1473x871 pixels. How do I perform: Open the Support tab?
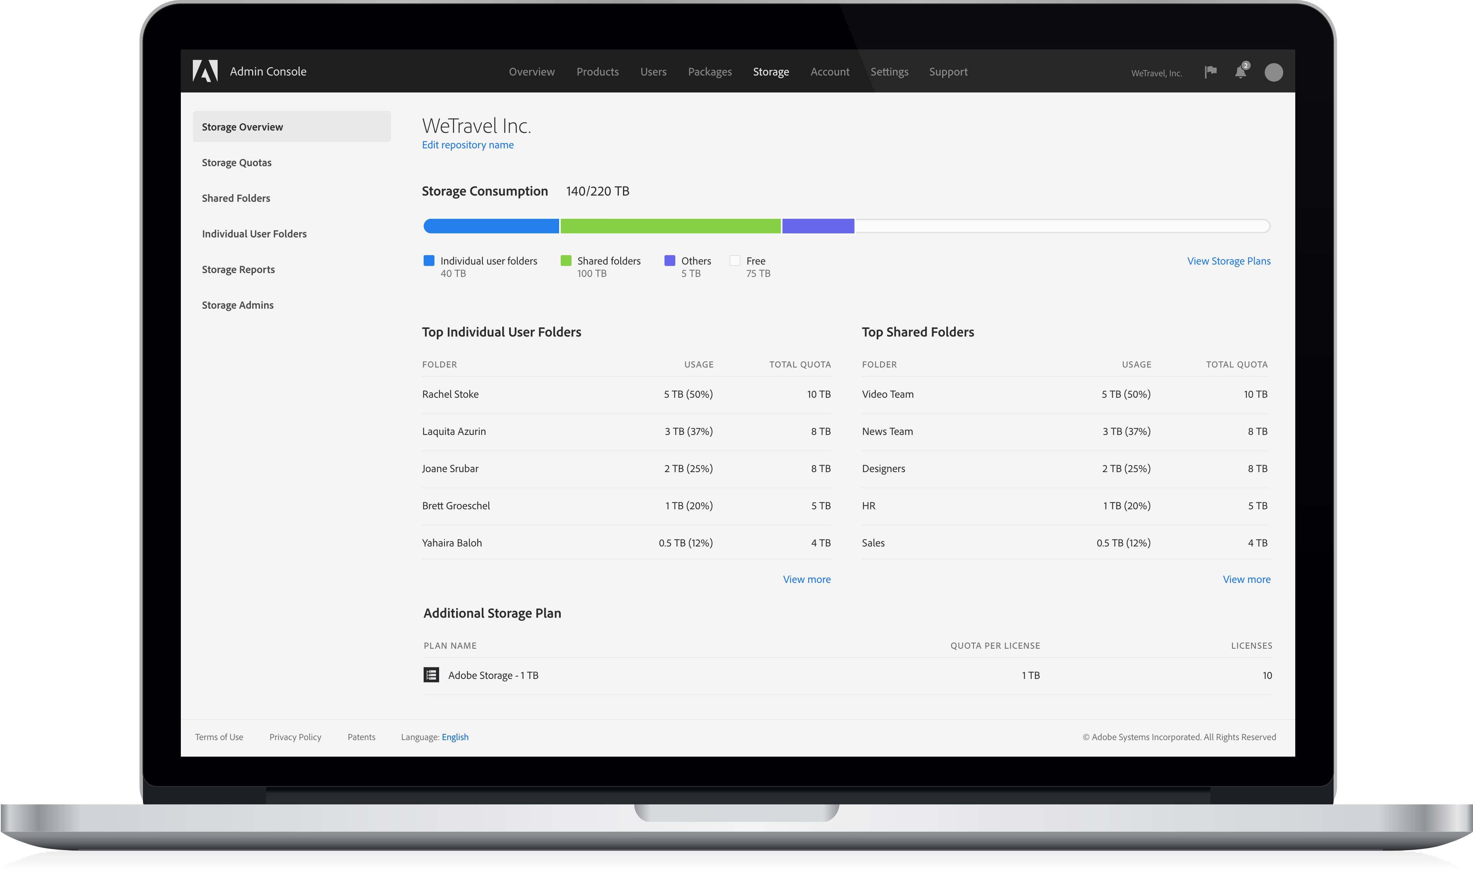[948, 72]
